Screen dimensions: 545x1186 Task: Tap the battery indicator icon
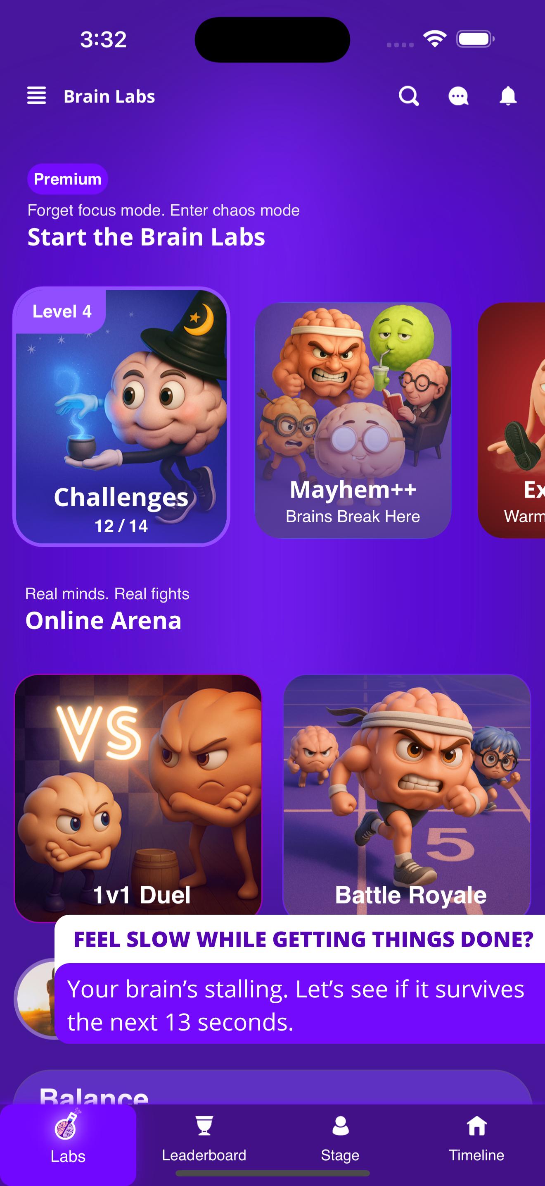tap(475, 39)
